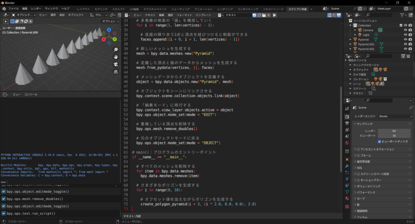Toggle word wrap in text editor
The width and height of the screenshot is (415, 224).
pos(334,15)
